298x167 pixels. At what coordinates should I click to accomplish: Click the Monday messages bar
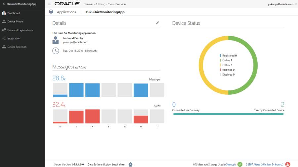click(x=141, y=90)
